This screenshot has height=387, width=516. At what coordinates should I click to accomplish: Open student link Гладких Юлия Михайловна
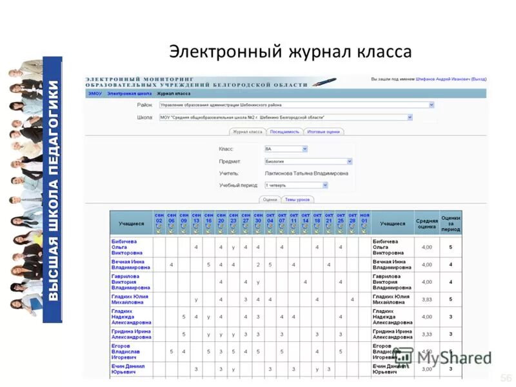(130, 299)
